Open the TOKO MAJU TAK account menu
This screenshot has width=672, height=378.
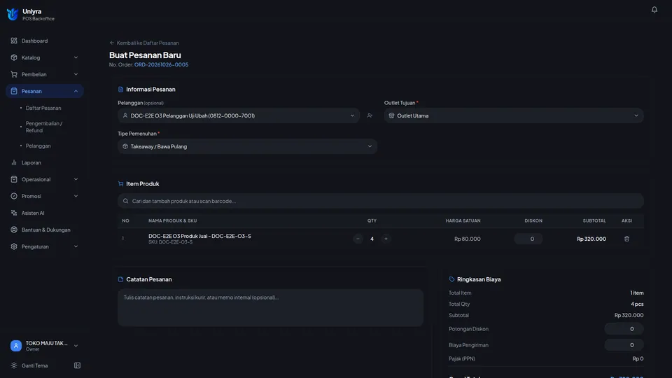click(45, 345)
